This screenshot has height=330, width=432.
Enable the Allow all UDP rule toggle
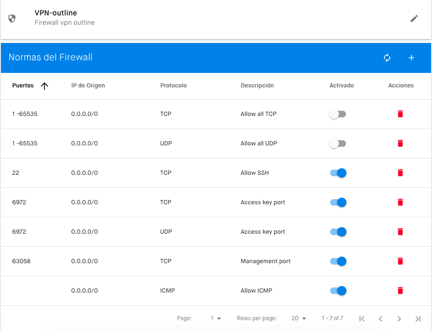pyautogui.click(x=338, y=143)
